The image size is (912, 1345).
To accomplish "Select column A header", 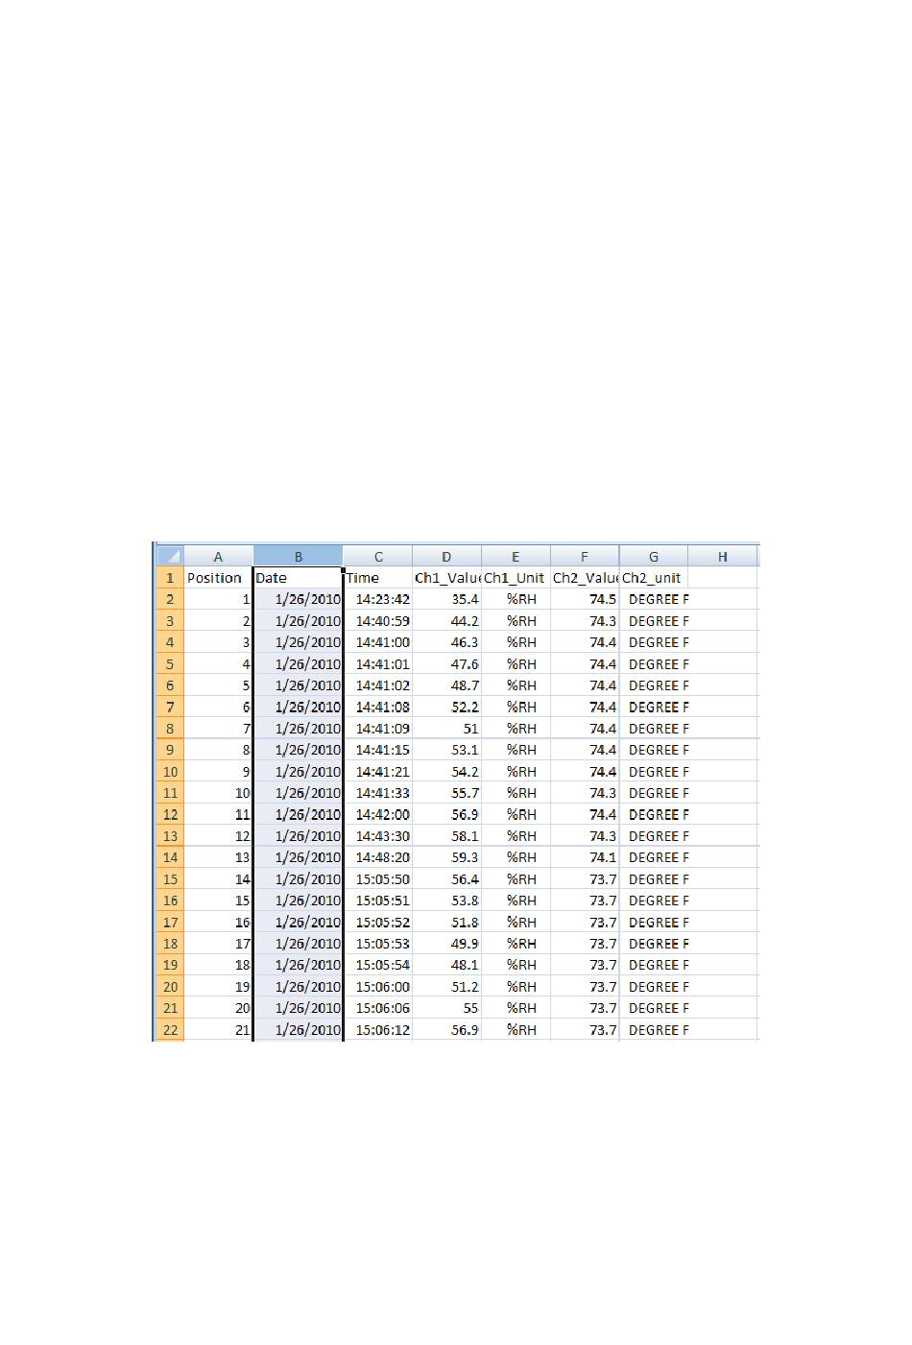I will pyautogui.click(x=218, y=556).
